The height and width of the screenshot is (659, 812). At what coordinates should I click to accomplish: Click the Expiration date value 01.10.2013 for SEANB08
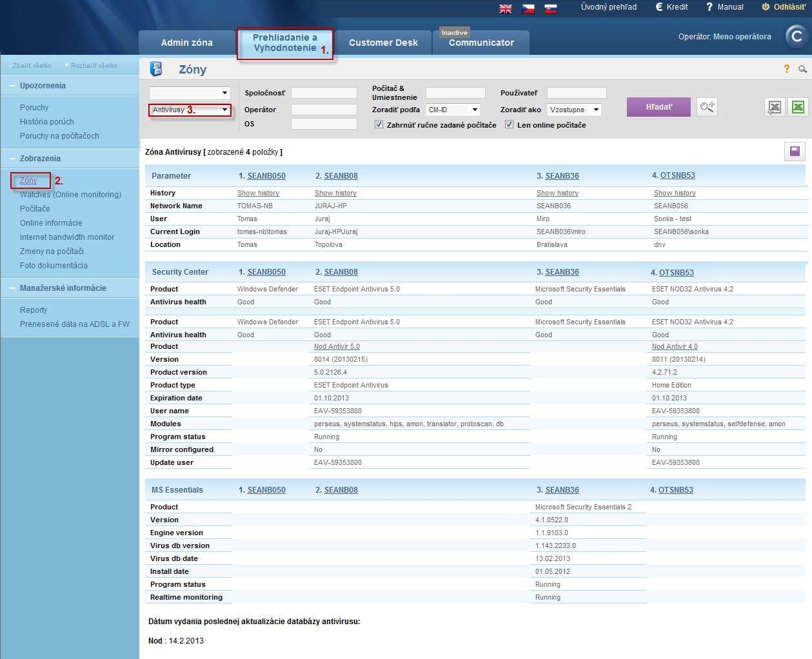pos(331,398)
